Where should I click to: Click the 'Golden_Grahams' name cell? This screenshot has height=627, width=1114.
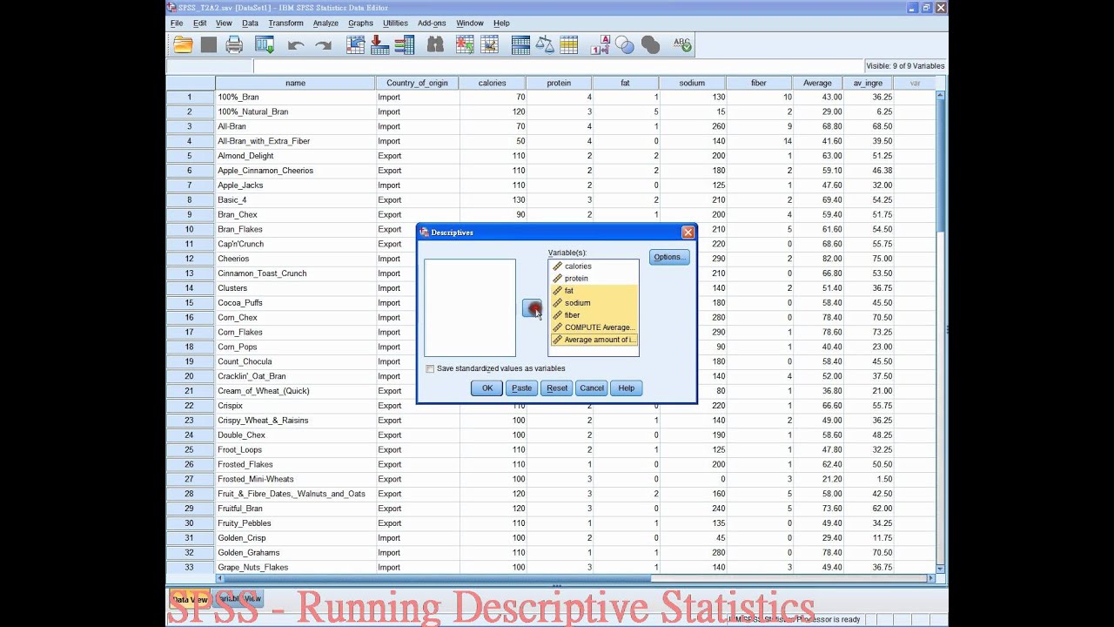click(x=295, y=553)
